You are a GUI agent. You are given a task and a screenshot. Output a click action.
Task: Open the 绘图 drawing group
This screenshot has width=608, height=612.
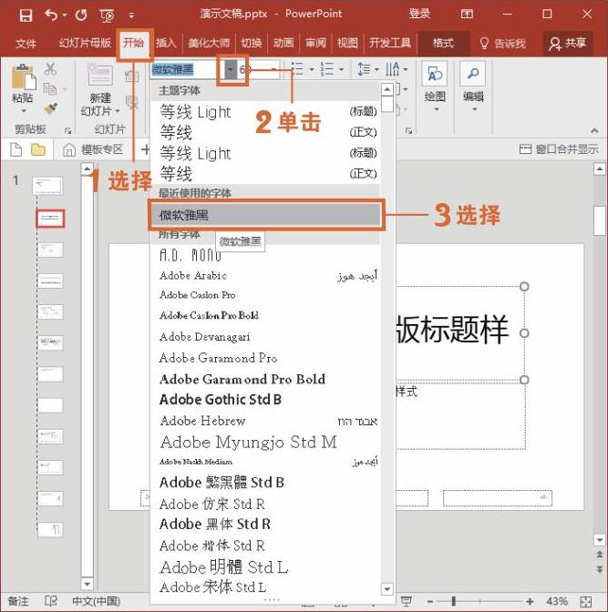coord(435,86)
